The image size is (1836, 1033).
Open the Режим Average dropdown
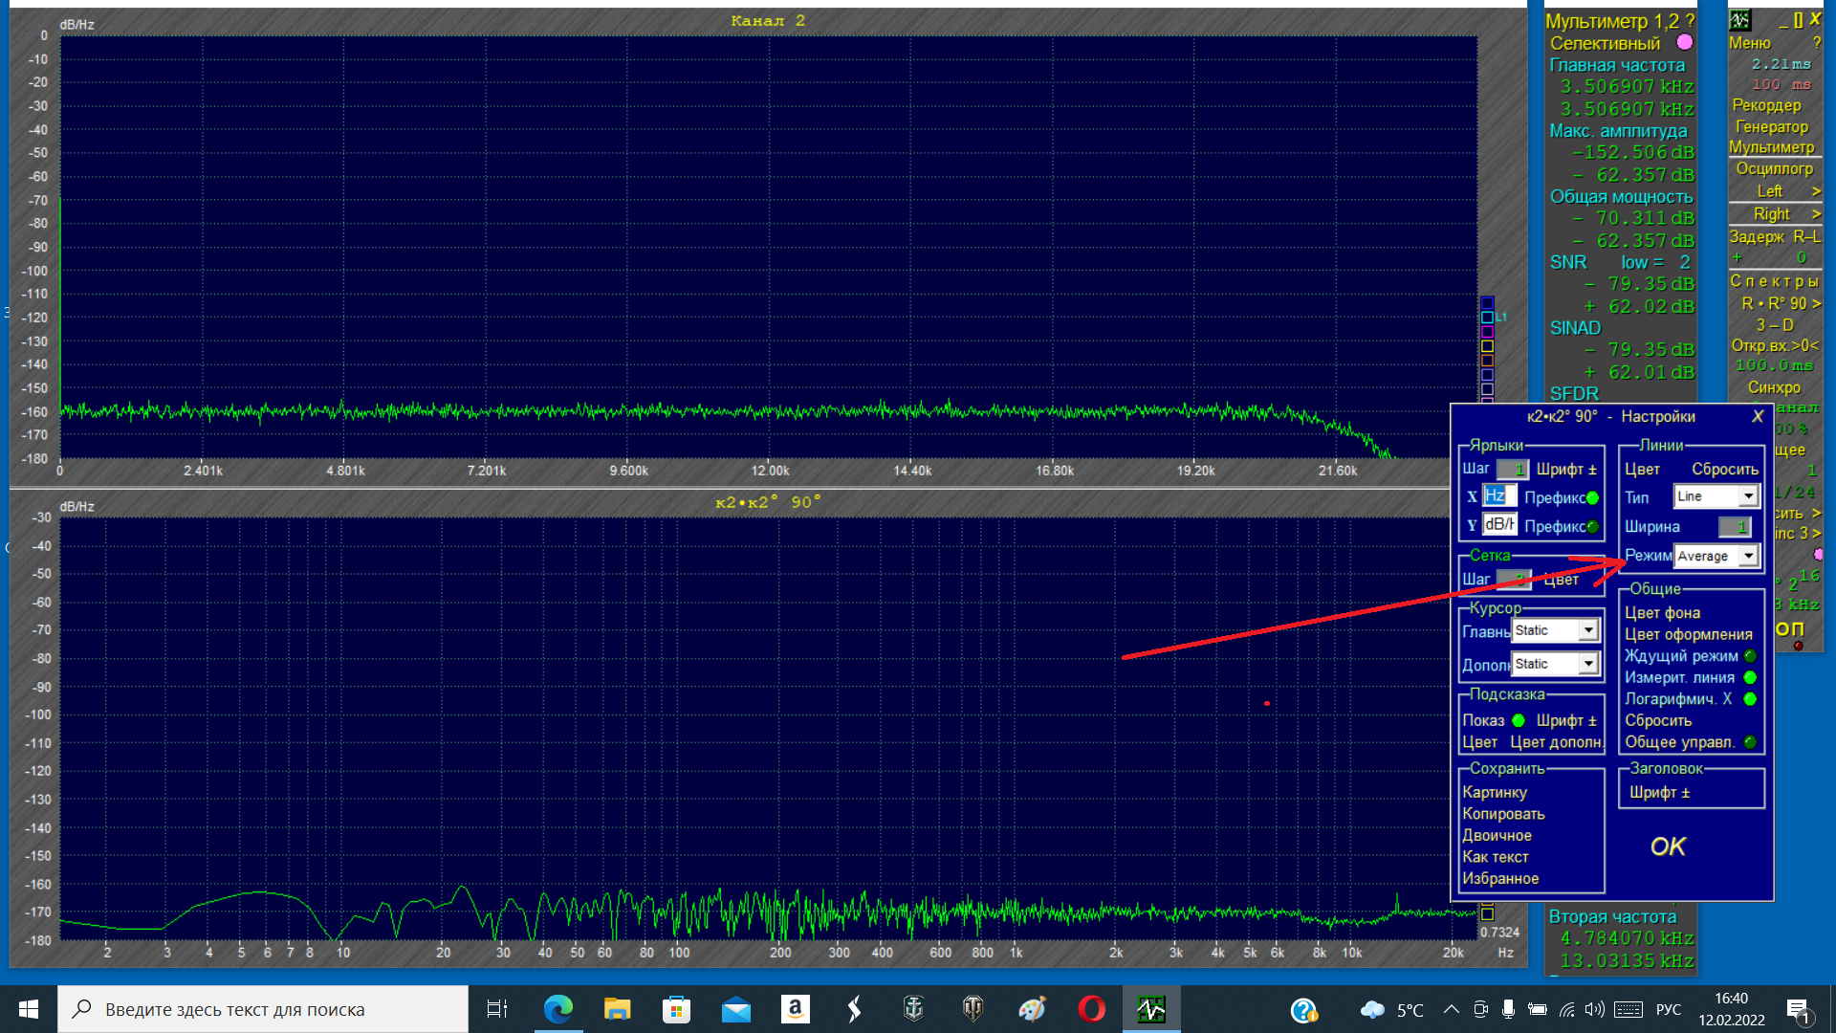(1748, 556)
